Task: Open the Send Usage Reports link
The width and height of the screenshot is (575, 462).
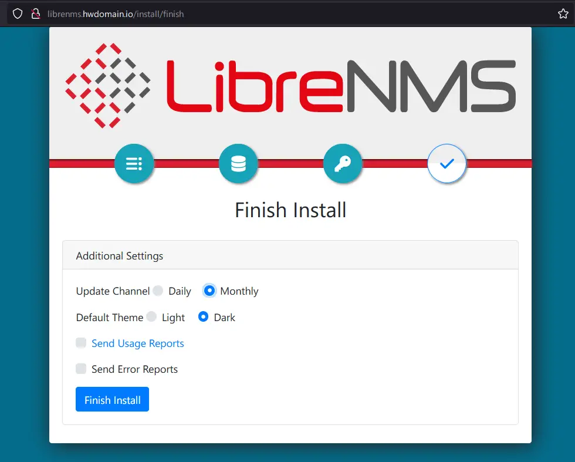Action: pos(138,343)
